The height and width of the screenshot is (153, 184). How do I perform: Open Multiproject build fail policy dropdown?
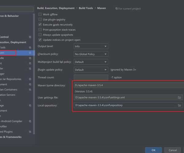pos(91,62)
